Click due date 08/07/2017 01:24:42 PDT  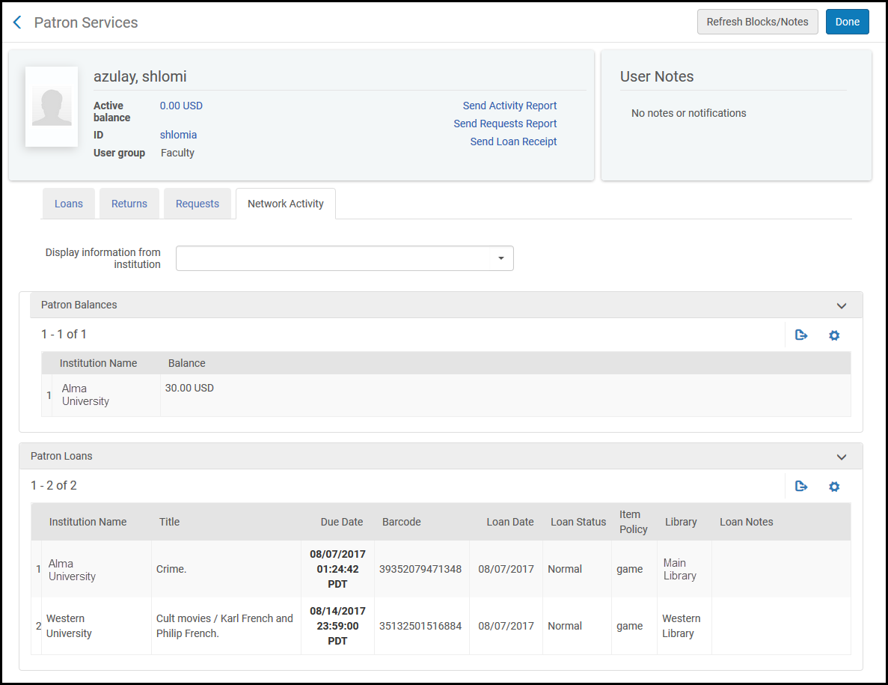click(x=337, y=569)
